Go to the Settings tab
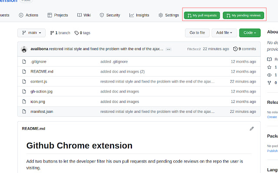 pyautogui.click(x=169, y=15)
